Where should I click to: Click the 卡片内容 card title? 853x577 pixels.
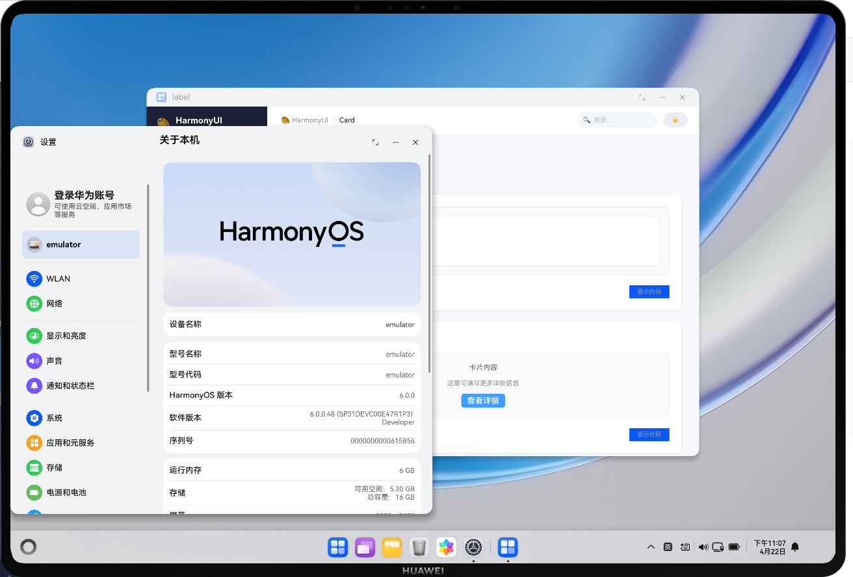coord(483,367)
